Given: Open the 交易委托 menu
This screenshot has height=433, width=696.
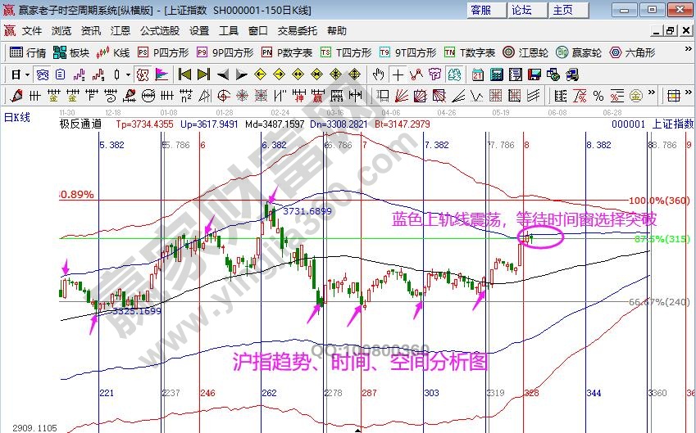Looking at the screenshot, I should coord(298,31).
